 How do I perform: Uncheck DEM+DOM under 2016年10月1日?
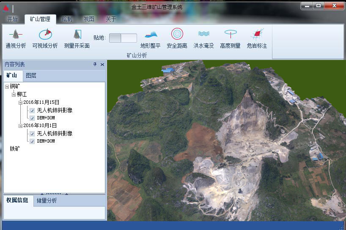click(x=32, y=141)
